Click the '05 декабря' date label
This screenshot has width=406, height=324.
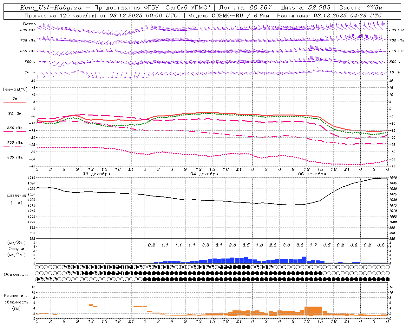(x=312, y=174)
